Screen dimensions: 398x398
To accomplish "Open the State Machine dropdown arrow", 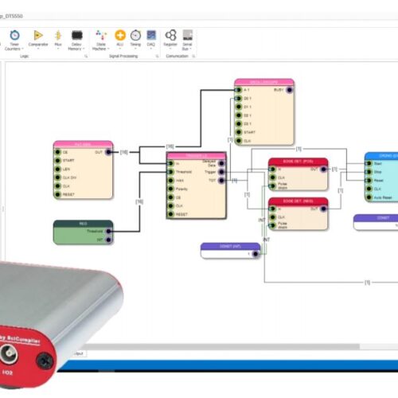I will 108,49.
